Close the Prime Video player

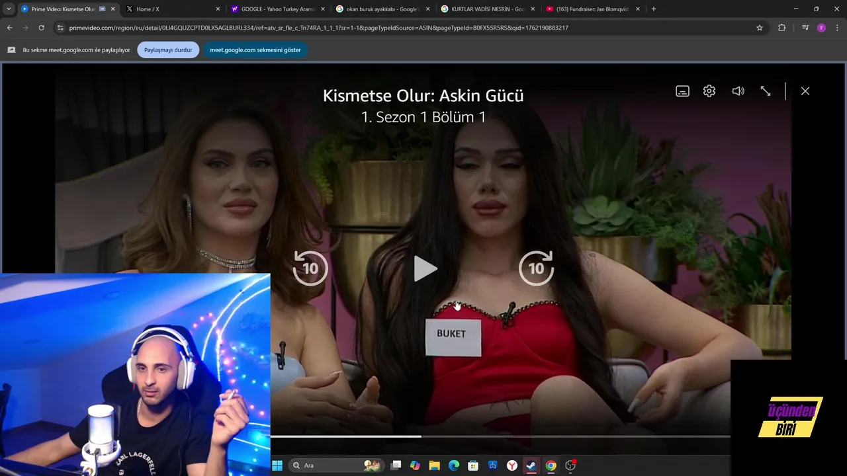click(805, 91)
